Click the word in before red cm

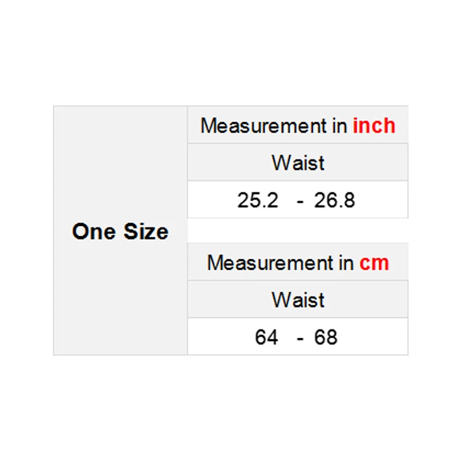[346, 263]
